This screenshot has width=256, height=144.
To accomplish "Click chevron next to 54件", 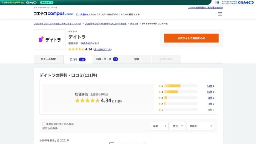I will pyautogui.click(x=214, y=86).
